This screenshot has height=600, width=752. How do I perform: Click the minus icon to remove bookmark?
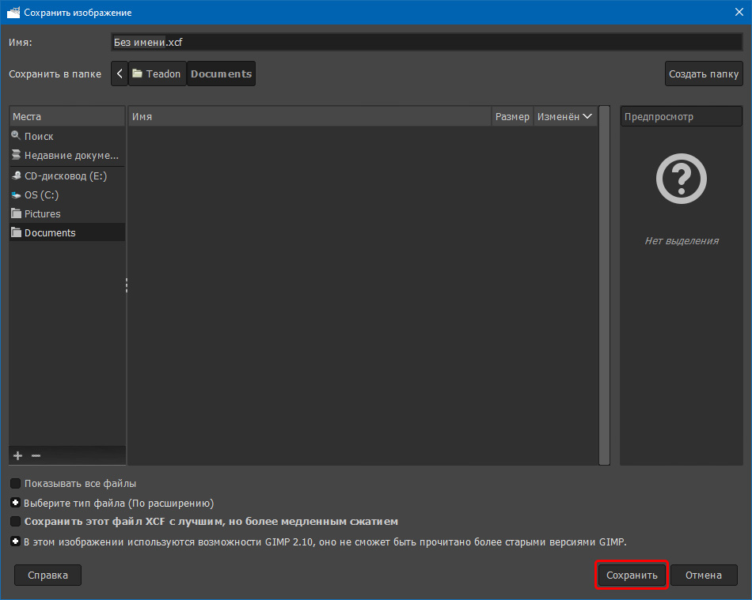[35, 456]
